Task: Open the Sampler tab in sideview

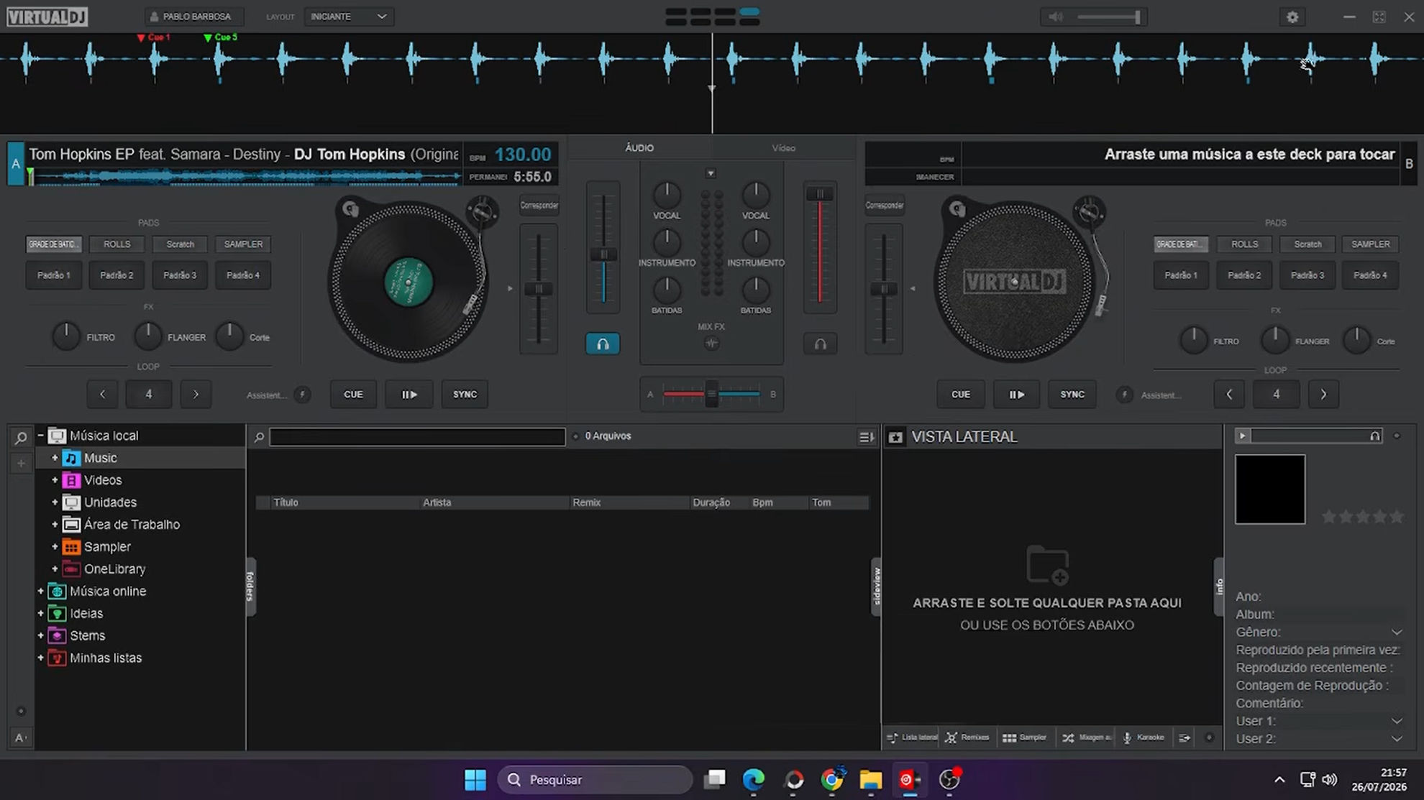Action: (1025, 737)
